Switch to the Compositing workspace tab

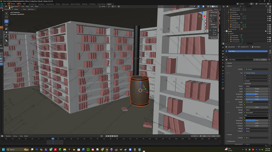click(x=50, y=4)
